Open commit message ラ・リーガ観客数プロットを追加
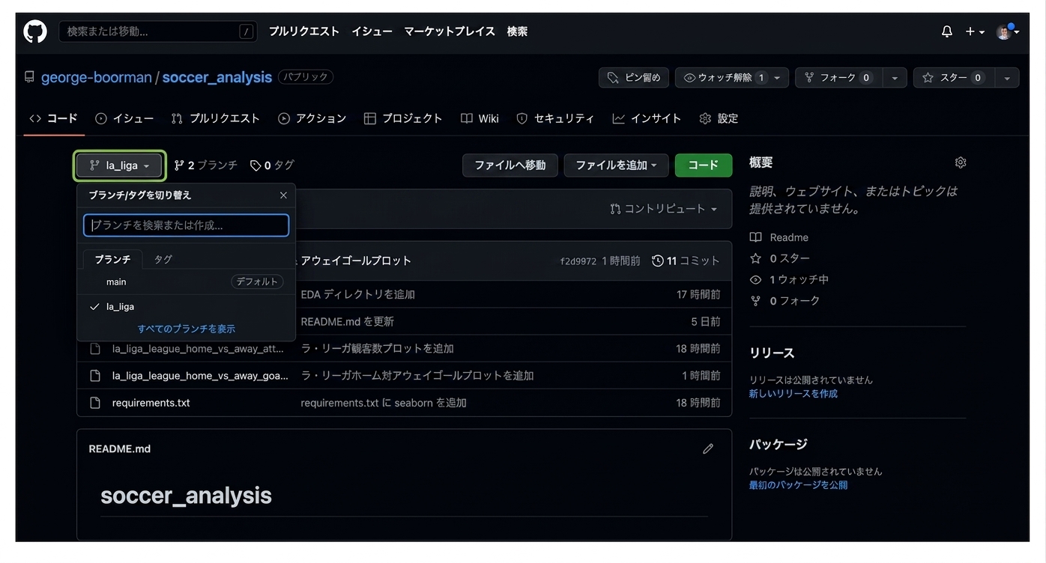1046x563 pixels. pyautogui.click(x=378, y=349)
